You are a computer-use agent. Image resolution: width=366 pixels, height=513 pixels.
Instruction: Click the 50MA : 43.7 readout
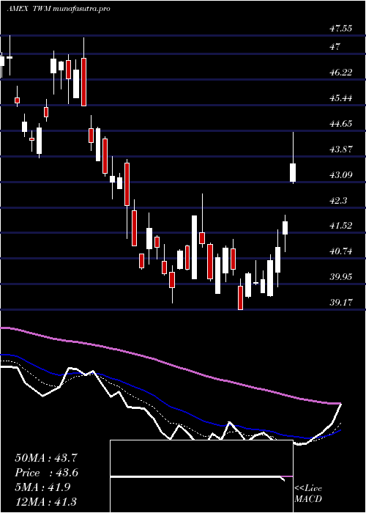click(x=46, y=458)
